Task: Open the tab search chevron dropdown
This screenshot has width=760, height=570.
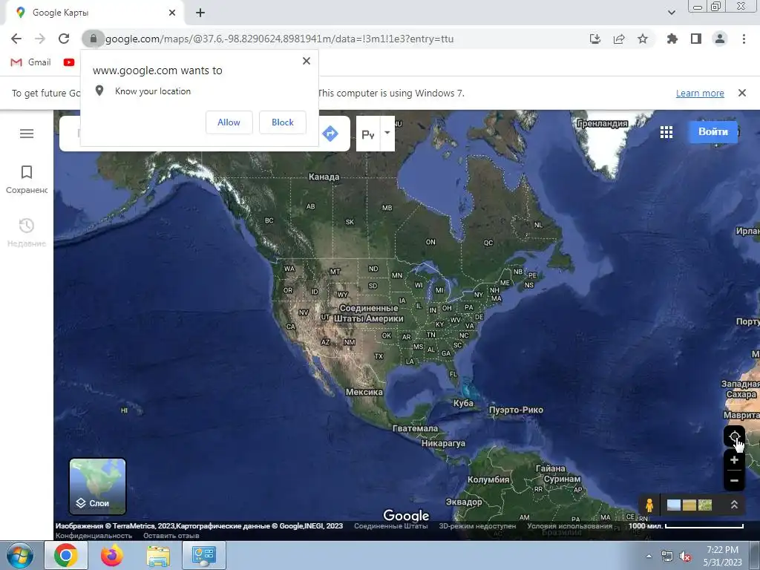Action: pyautogui.click(x=671, y=13)
